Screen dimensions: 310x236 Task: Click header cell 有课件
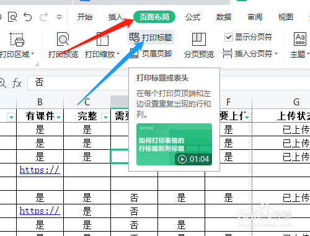pos(40,116)
